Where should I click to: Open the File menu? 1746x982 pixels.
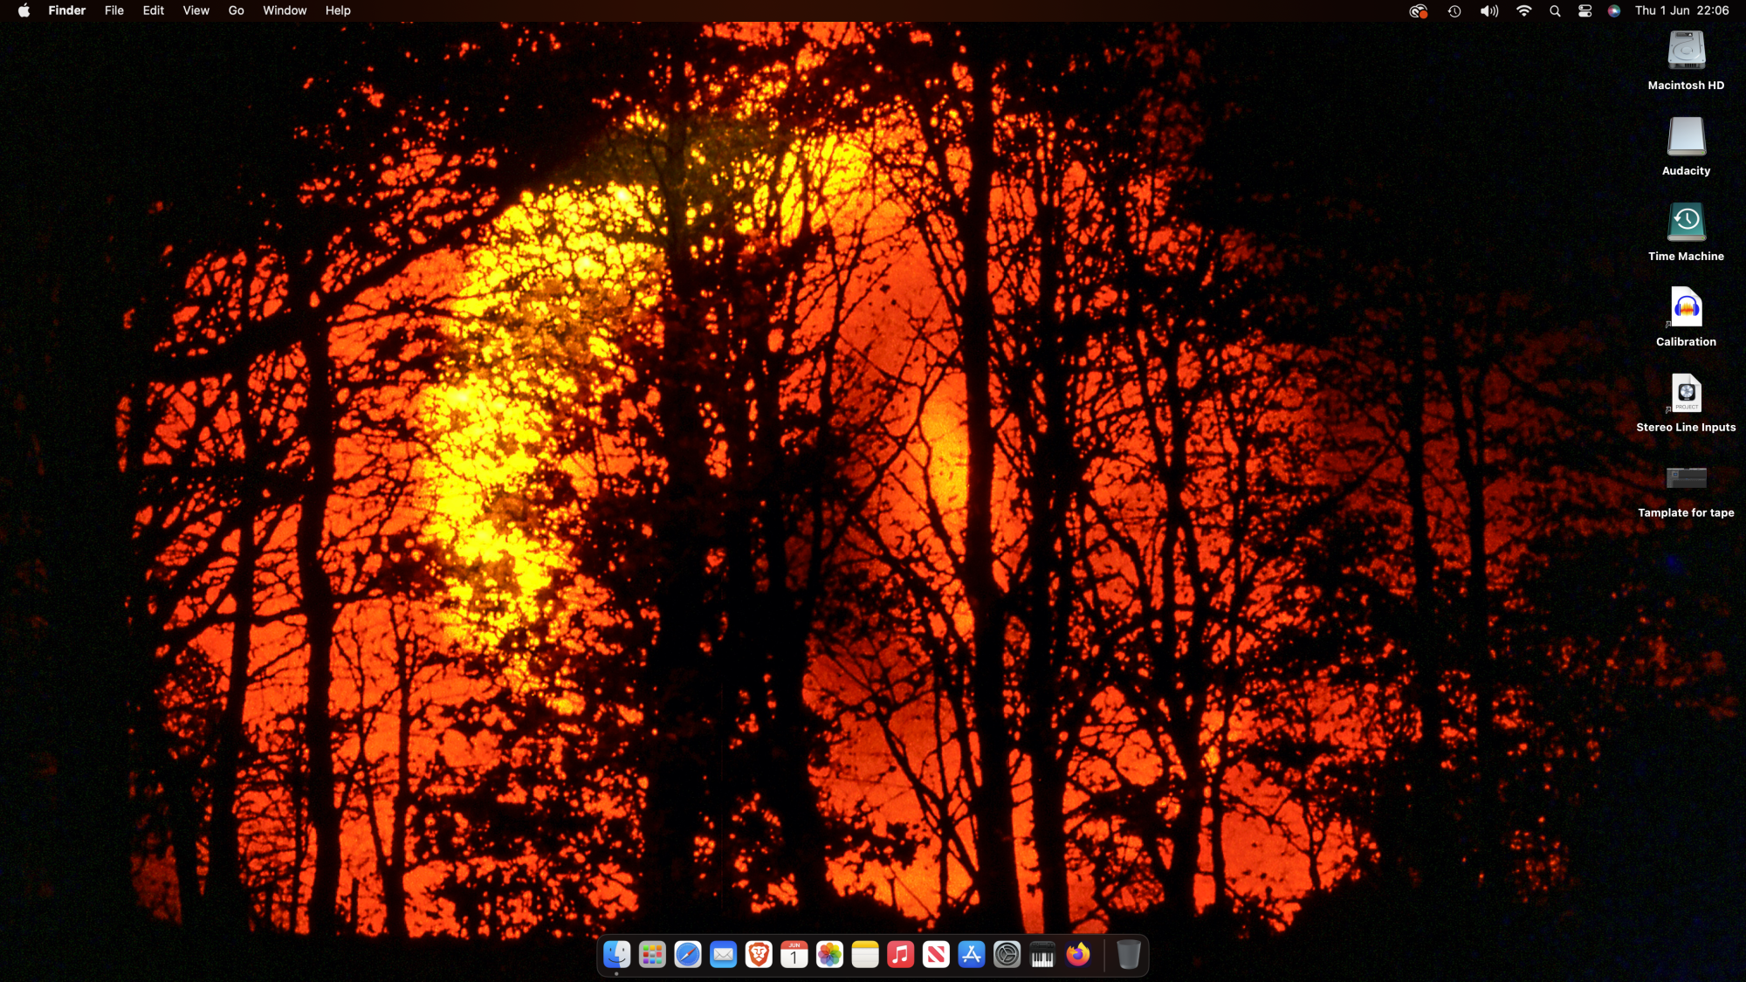click(114, 10)
